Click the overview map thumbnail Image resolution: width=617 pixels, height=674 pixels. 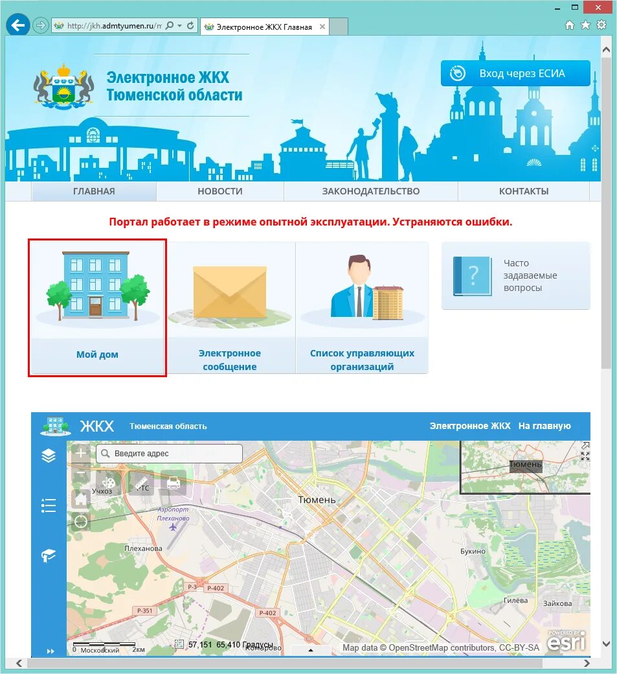click(x=524, y=467)
